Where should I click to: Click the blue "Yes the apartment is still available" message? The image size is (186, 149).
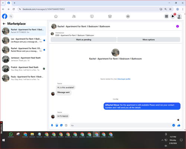pos(142,106)
